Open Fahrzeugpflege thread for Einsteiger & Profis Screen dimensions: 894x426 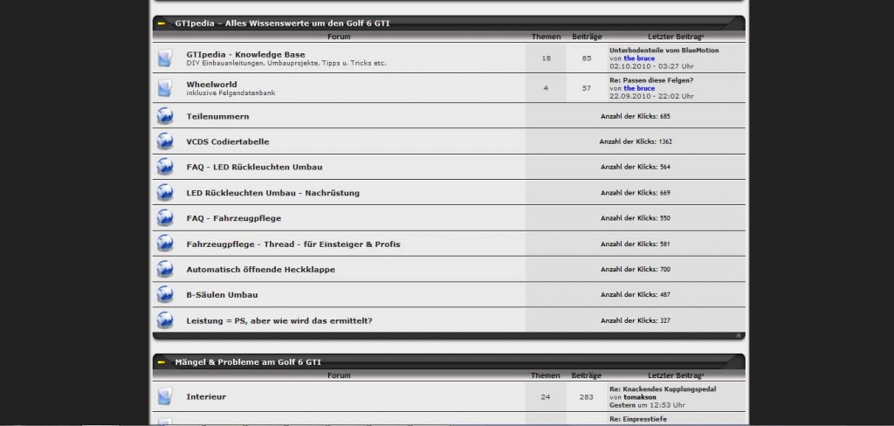[293, 244]
